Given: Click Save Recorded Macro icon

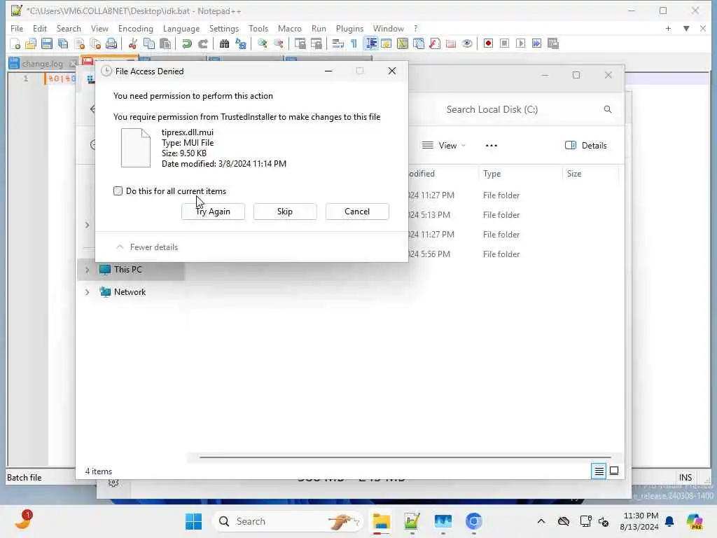Looking at the screenshot, I should (x=553, y=44).
